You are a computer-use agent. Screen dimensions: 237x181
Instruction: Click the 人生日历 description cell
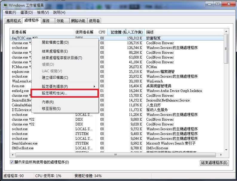click(x=153, y=105)
